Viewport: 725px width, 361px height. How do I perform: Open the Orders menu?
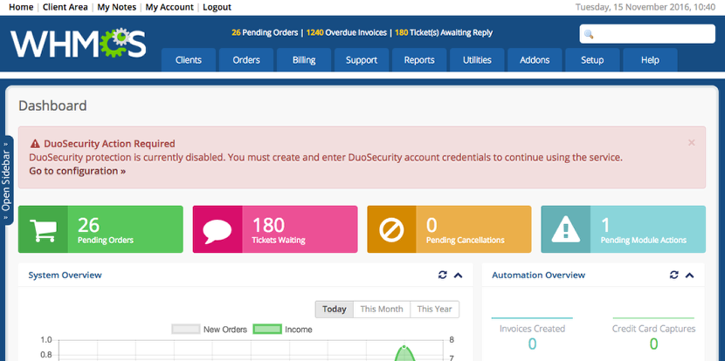coord(246,60)
